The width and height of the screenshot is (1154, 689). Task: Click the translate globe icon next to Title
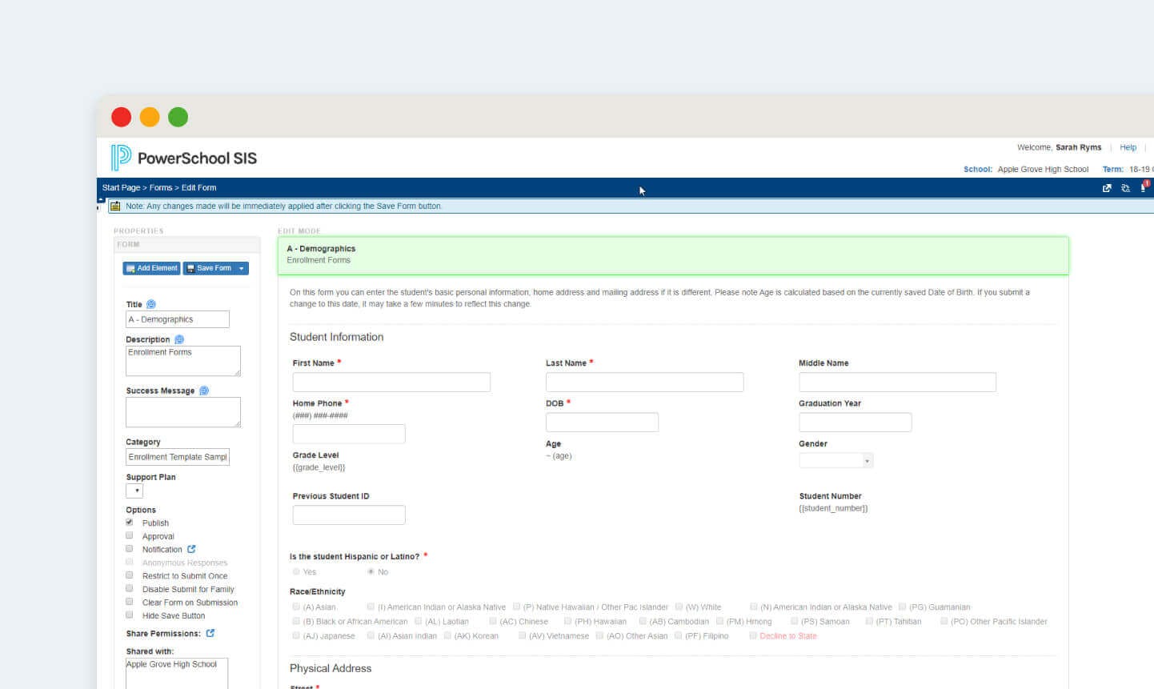tap(151, 304)
